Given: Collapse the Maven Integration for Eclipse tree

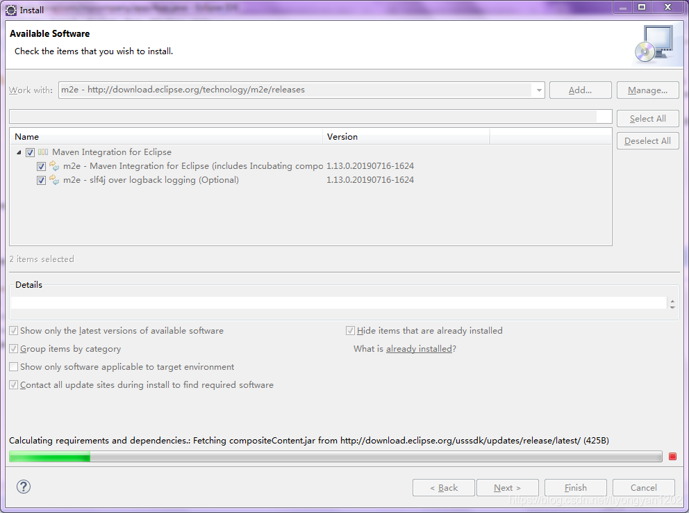Looking at the screenshot, I should pyautogui.click(x=19, y=152).
